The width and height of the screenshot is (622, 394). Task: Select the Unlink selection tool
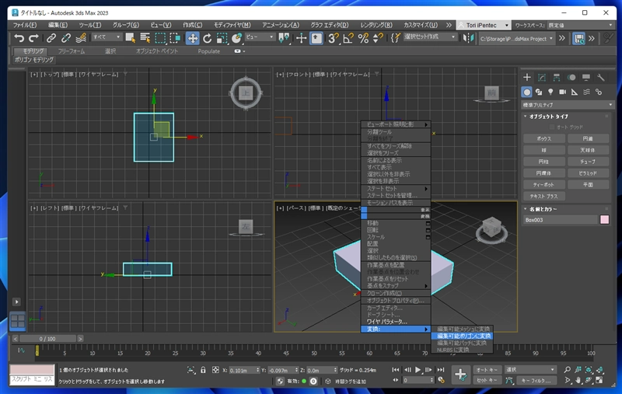66,38
